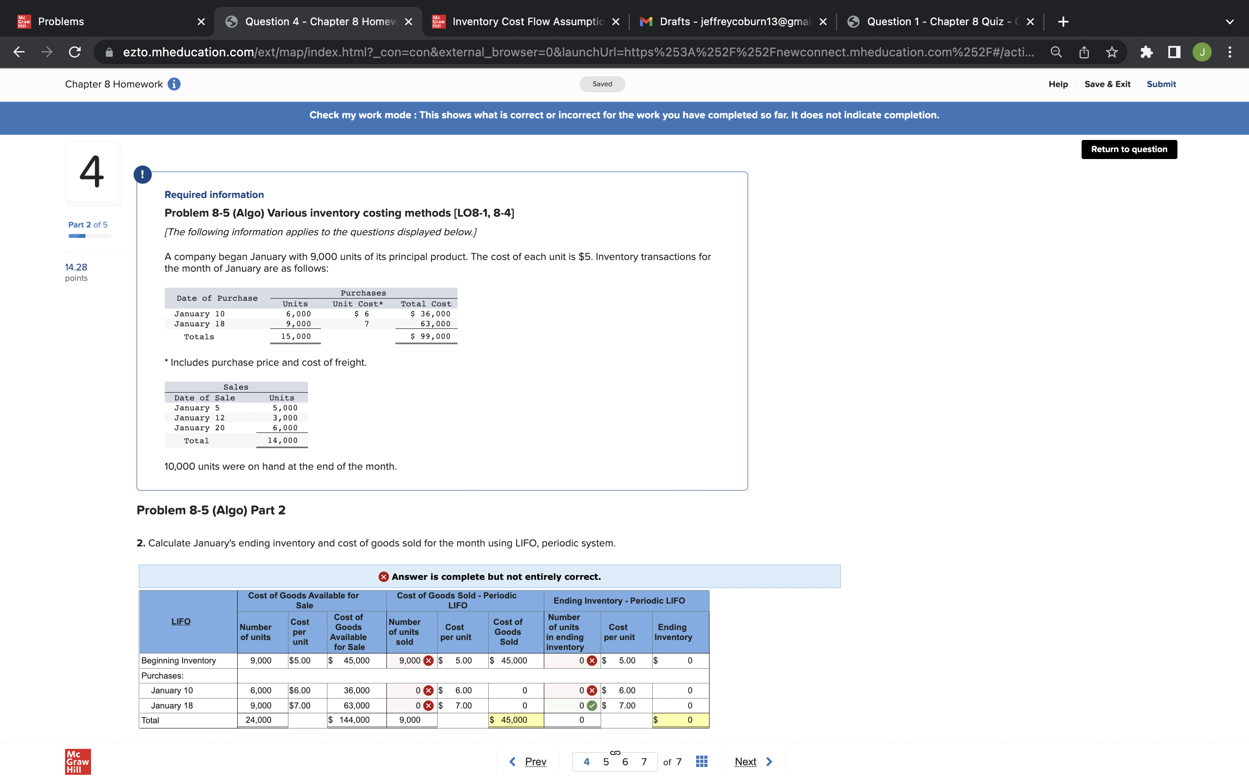Click the Return to question button

click(1129, 149)
